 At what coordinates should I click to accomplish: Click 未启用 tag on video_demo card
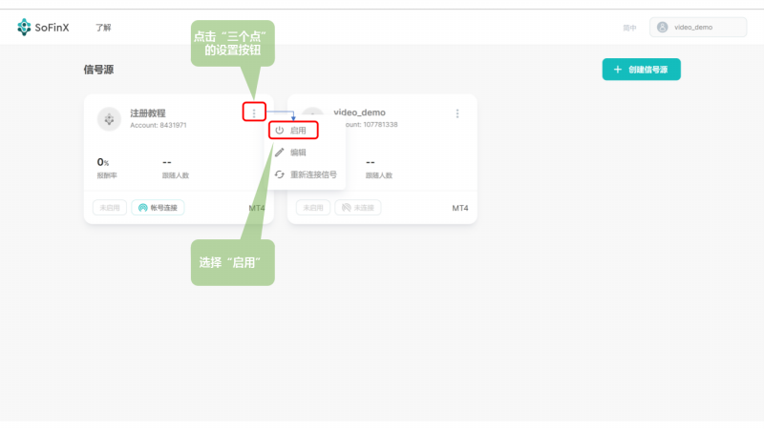(x=313, y=208)
